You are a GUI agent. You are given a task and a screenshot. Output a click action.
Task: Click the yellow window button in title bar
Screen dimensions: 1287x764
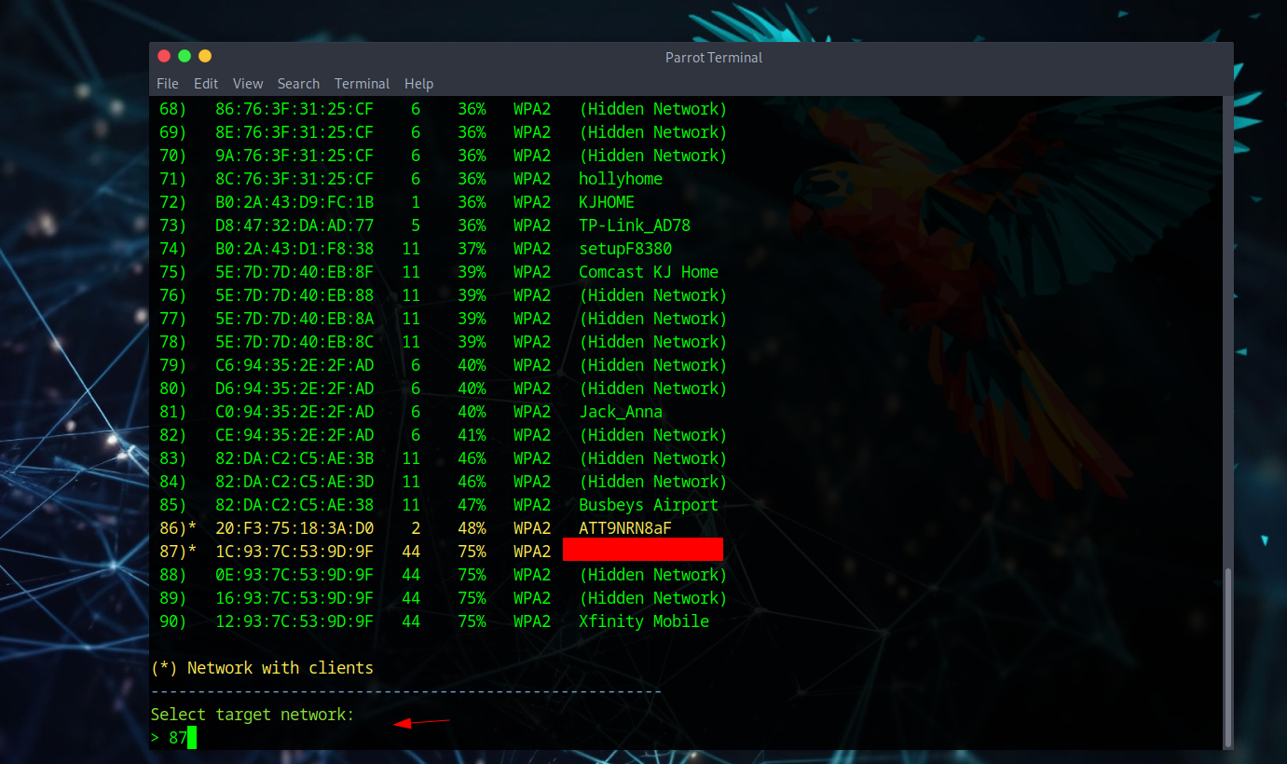pos(205,56)
